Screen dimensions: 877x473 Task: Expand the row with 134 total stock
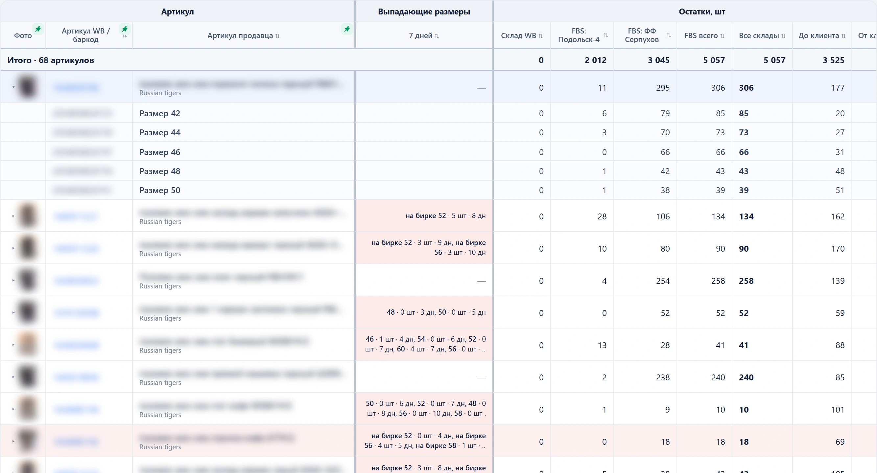point(13,216)
